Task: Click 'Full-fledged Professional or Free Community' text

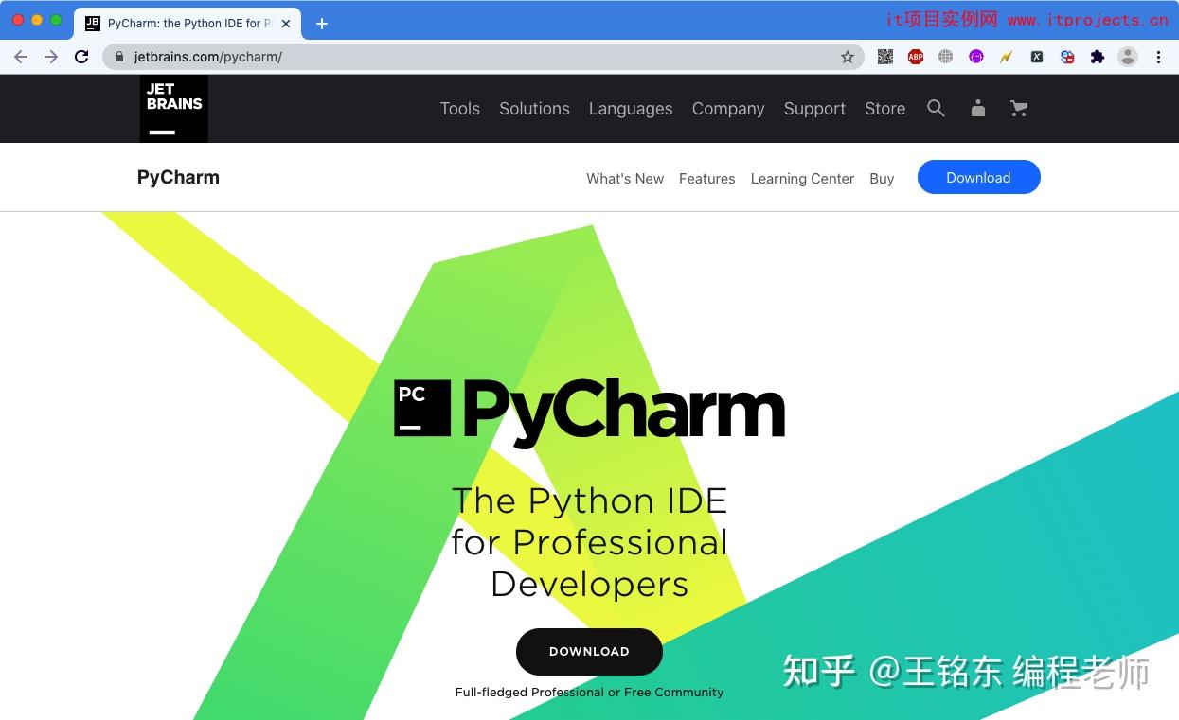Action: click(589, 693)
